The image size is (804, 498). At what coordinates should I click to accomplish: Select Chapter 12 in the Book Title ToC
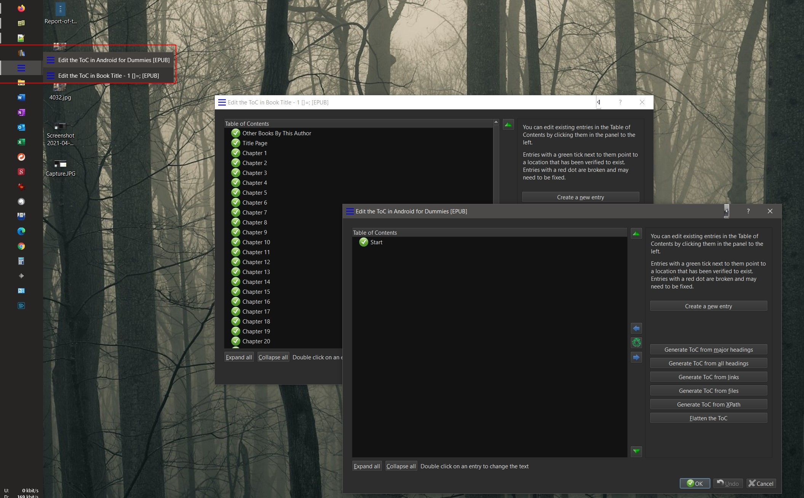pos(256,262)
